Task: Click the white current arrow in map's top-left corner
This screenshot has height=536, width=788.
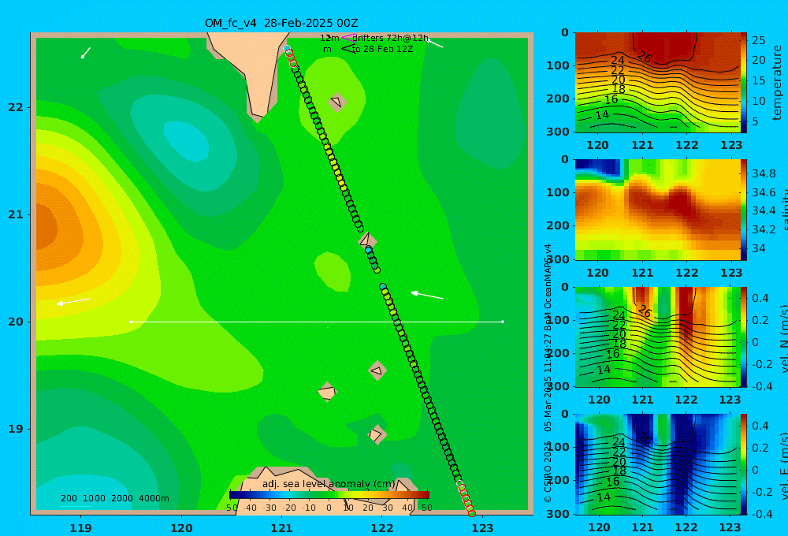Action: 86,53
